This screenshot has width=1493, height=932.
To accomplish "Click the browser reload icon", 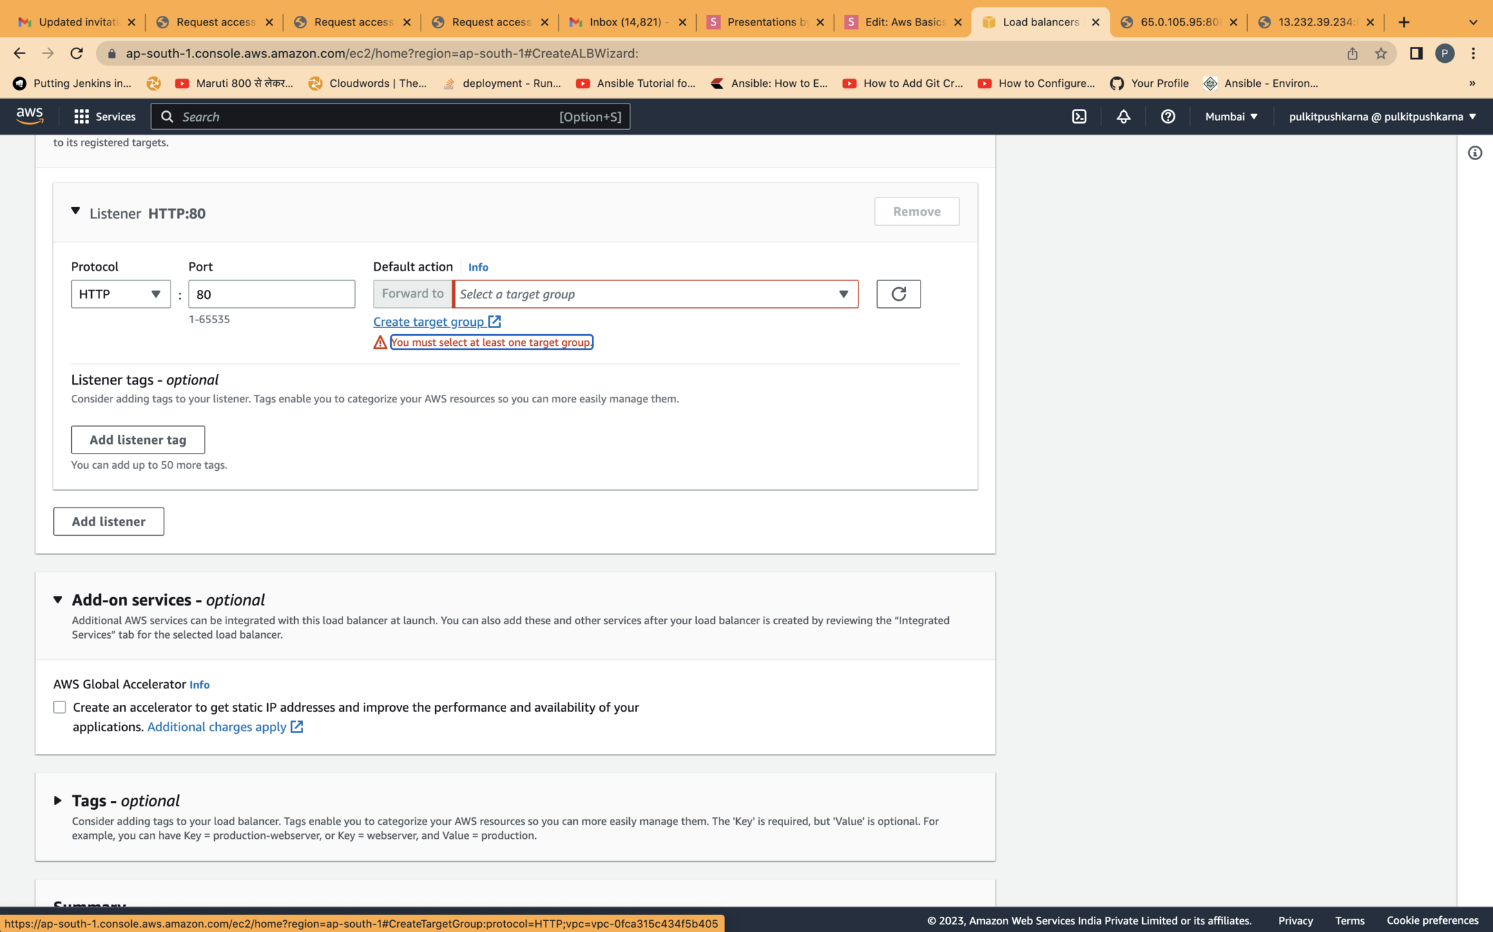I will click(77, 53).
